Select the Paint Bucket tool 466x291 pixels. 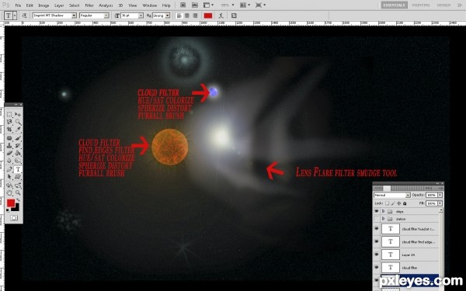pos(18,153)
